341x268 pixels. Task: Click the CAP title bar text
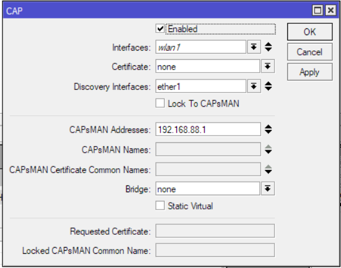tap(14, 11)
